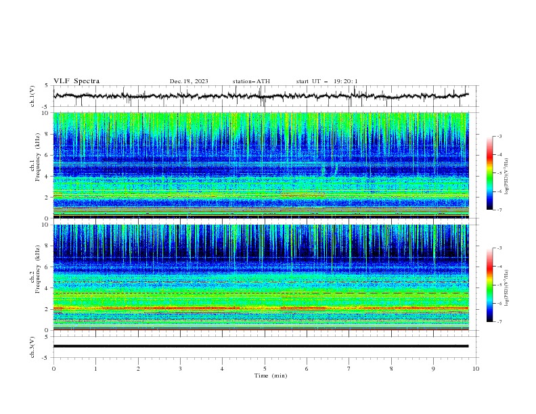Click the "Time (min)" axis title
536x414 pixels.
point(271,375)
